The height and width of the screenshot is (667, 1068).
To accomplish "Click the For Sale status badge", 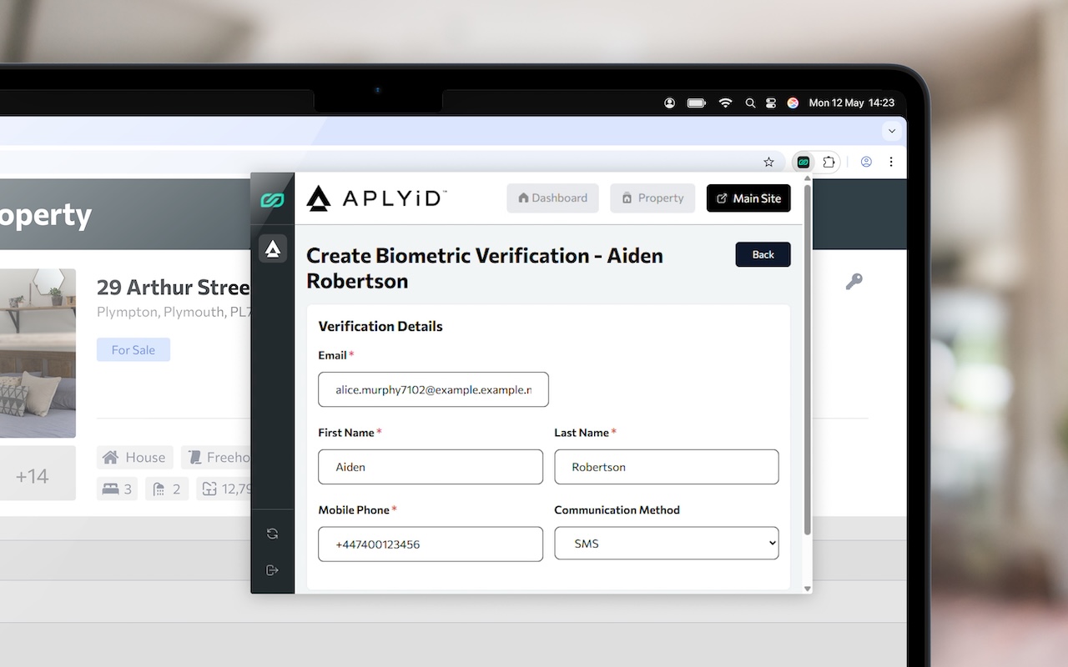I will pyautogui.click(x=133, y=349).
